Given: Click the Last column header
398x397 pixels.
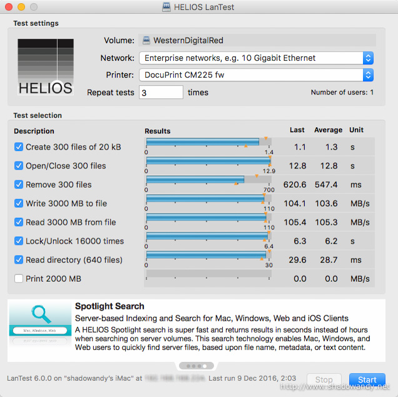Looking at the screenshot, I should [297, 130].
